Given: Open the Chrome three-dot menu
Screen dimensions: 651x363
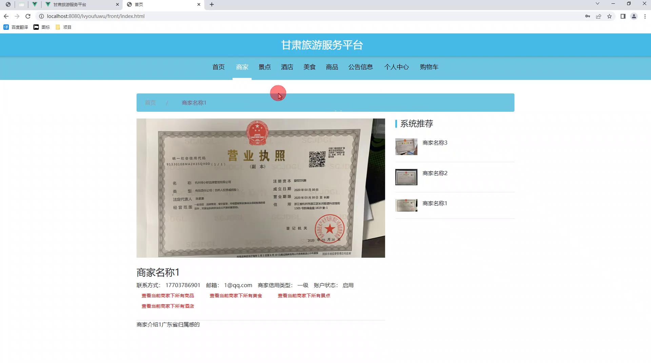Looking at the screenshot, I should (645, 16).
